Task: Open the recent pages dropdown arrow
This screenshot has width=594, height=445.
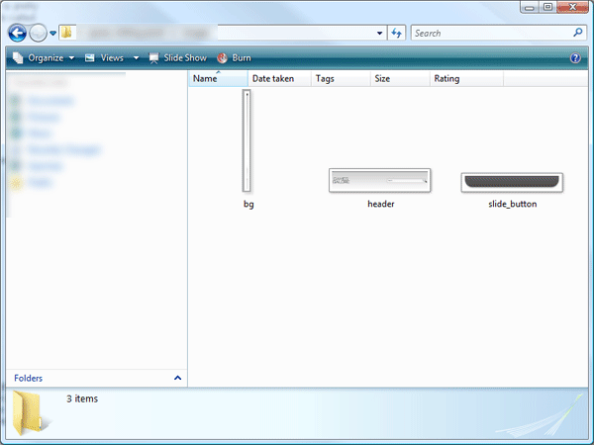Action: 53,34
